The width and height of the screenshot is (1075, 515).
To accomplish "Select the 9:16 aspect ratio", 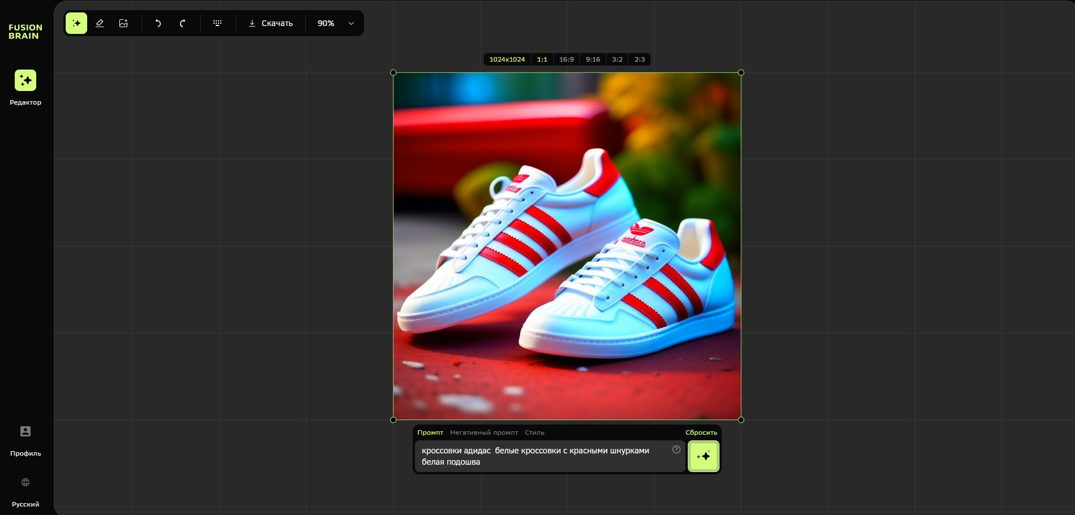I will pyautogui.click(x=593, y=59).
